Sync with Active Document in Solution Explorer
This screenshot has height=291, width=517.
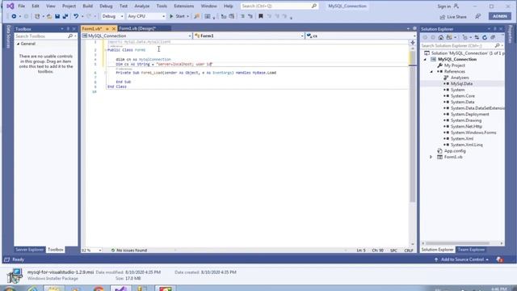477,37
